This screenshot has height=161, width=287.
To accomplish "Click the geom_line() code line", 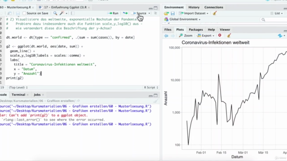I will pyautogui.click(x=22, y=51).
